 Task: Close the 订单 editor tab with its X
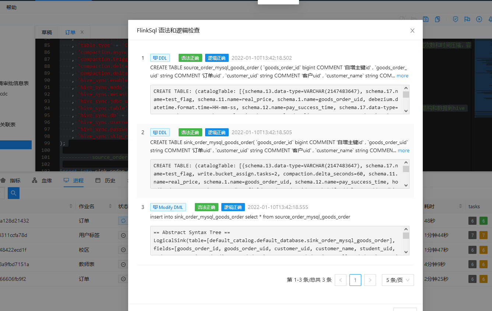tap(82, 32)
